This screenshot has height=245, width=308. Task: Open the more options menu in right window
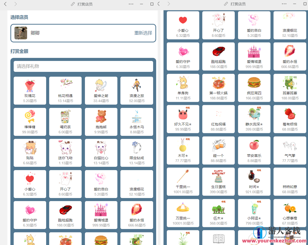tap(284, 4)
